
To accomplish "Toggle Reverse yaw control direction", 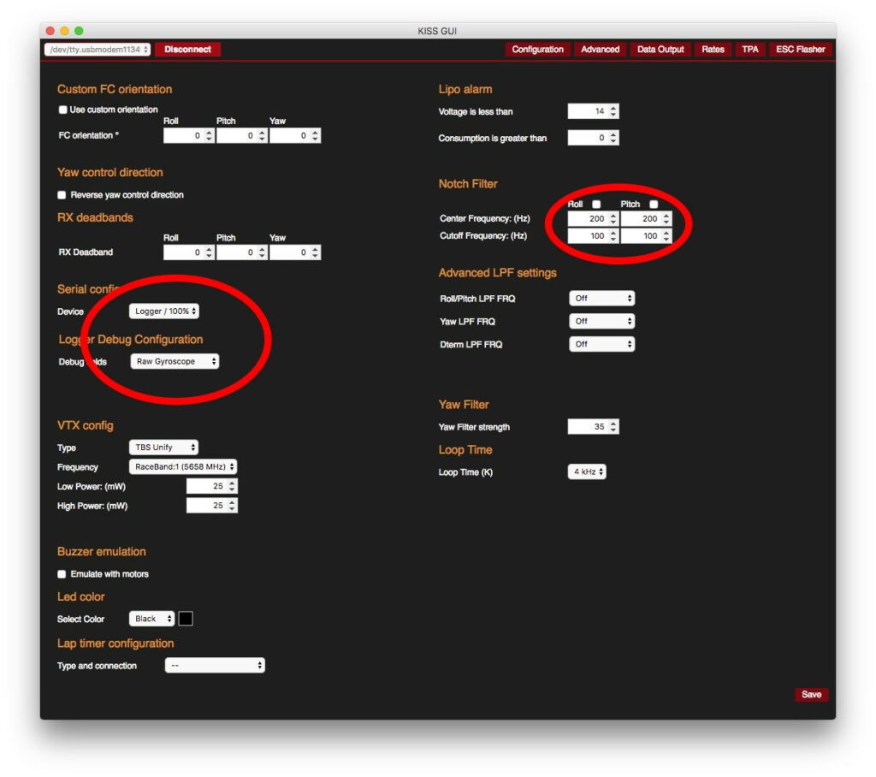I will tap(62, 195).
